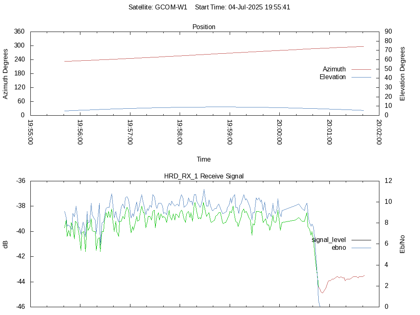420x315 pixels.
Task: Click the red azimuth curve in the Position plot
Action: (214, 54)
